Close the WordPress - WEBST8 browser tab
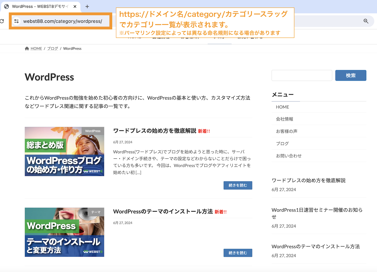 pos(75,6)
